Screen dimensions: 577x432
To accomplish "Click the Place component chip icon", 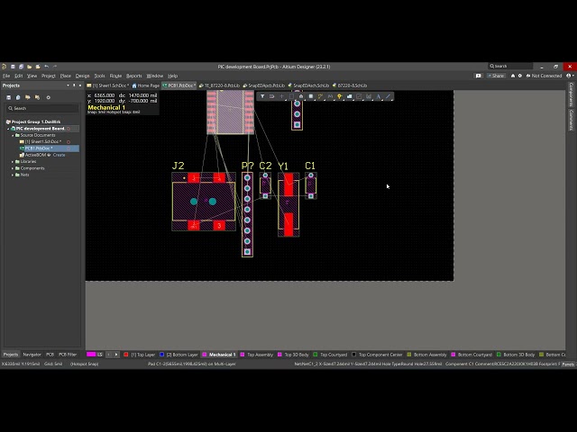I will click(311, 96).
